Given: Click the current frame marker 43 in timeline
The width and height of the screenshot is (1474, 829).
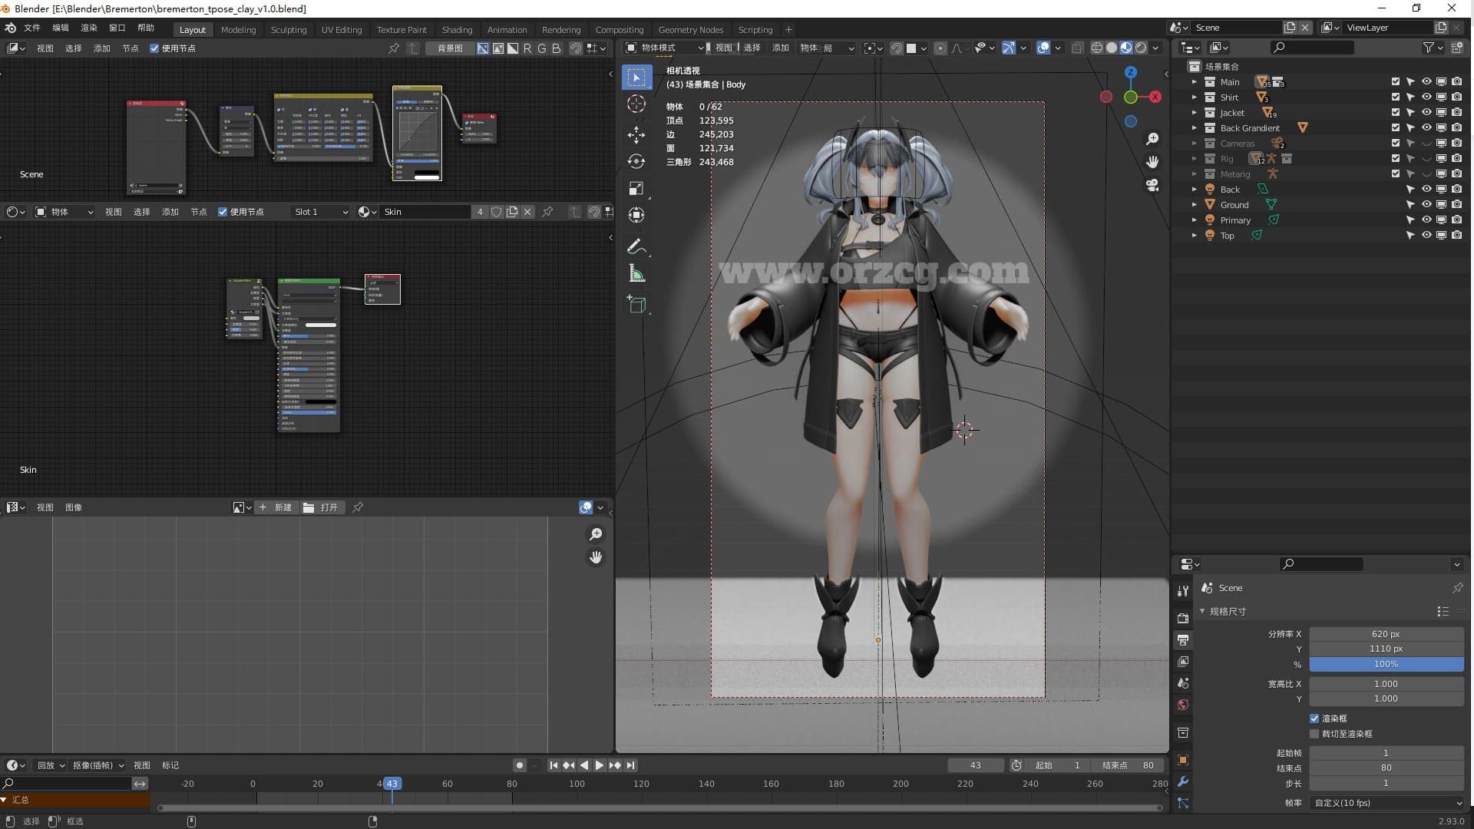Looking at the screenshot, I should coord(392,784).
